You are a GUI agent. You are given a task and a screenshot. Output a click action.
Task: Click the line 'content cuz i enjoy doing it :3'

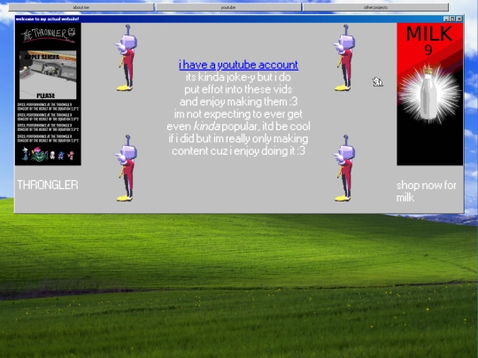click(x=238, y=151)
